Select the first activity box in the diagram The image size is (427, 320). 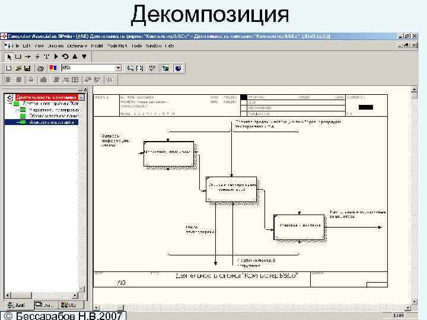(169, 153)
